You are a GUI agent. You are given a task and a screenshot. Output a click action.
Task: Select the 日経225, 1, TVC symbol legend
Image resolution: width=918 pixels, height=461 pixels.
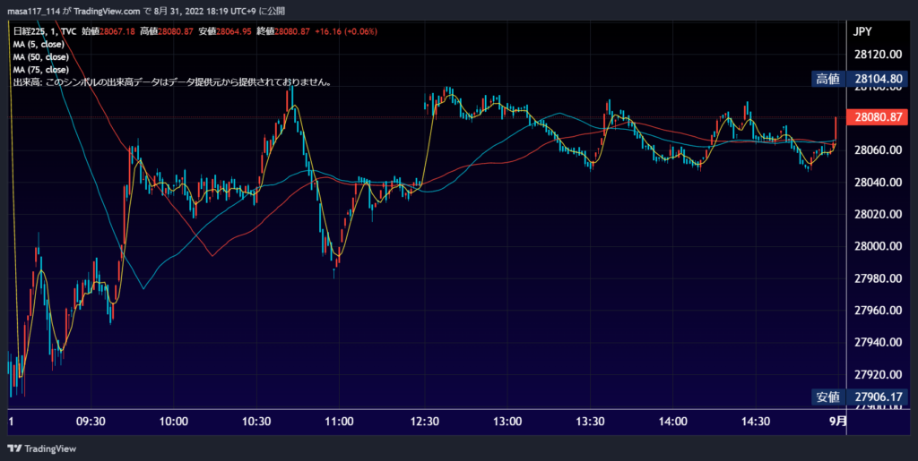[45, 31]
